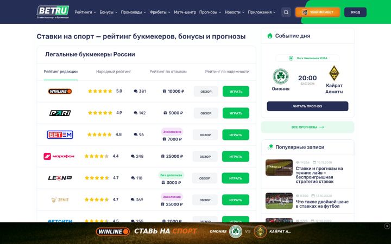The image size is (391, 244).
Task: Click the Кайрат Алматы team crest
Action: tap(334, 73)
